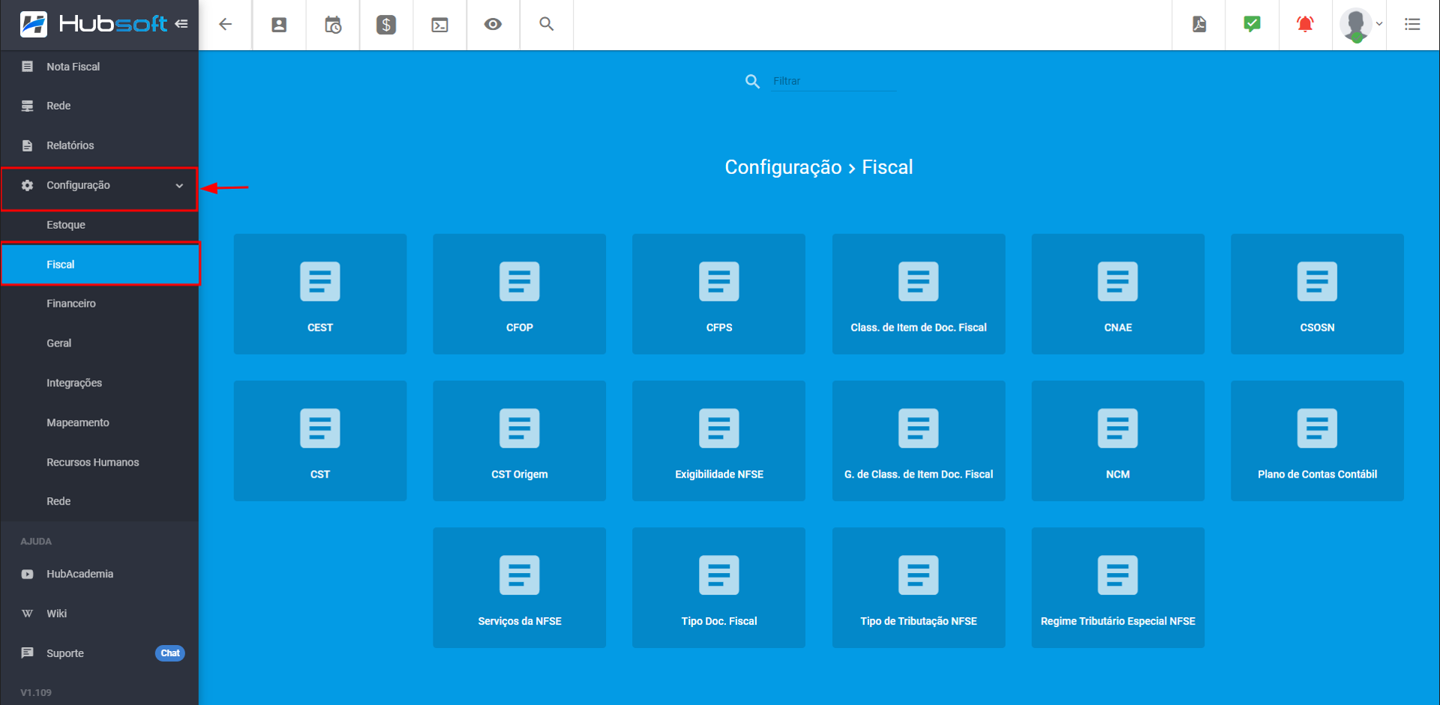The height and width of the screenshot is (705, 1440).
Task: Open Tipo de Tributação NFSE card
Action: coord(919,588)
